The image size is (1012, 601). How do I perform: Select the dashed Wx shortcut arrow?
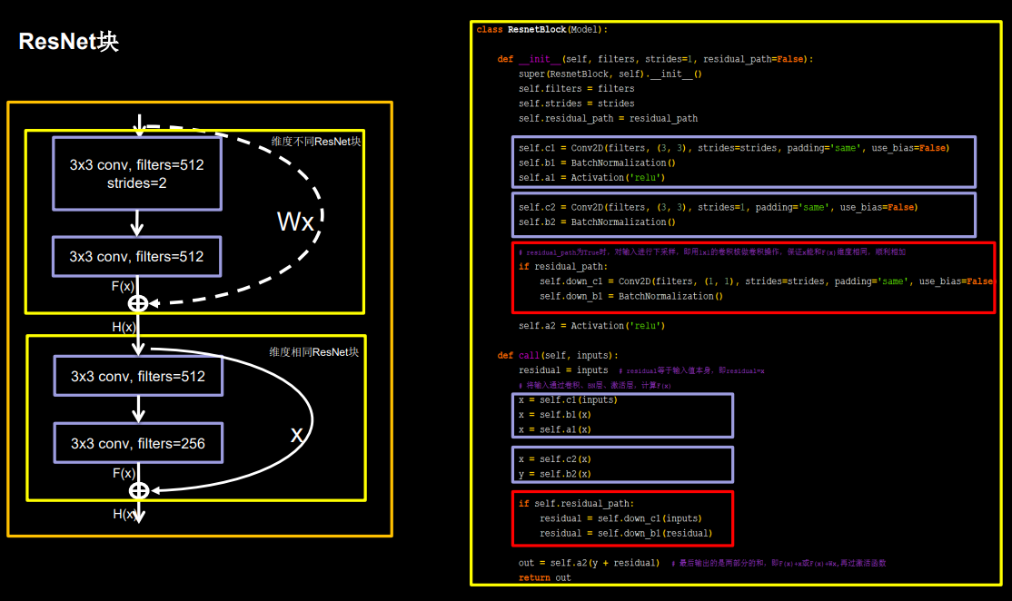(x=294, y=221)
